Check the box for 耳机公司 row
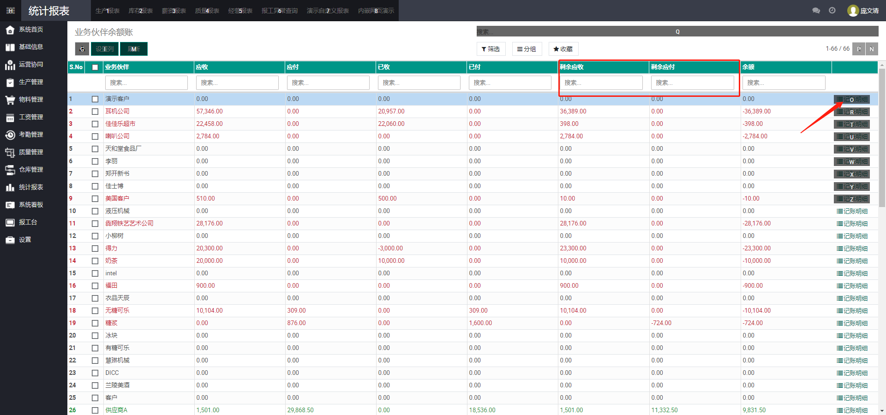The image size is (886, 415). tap(95, 112)
